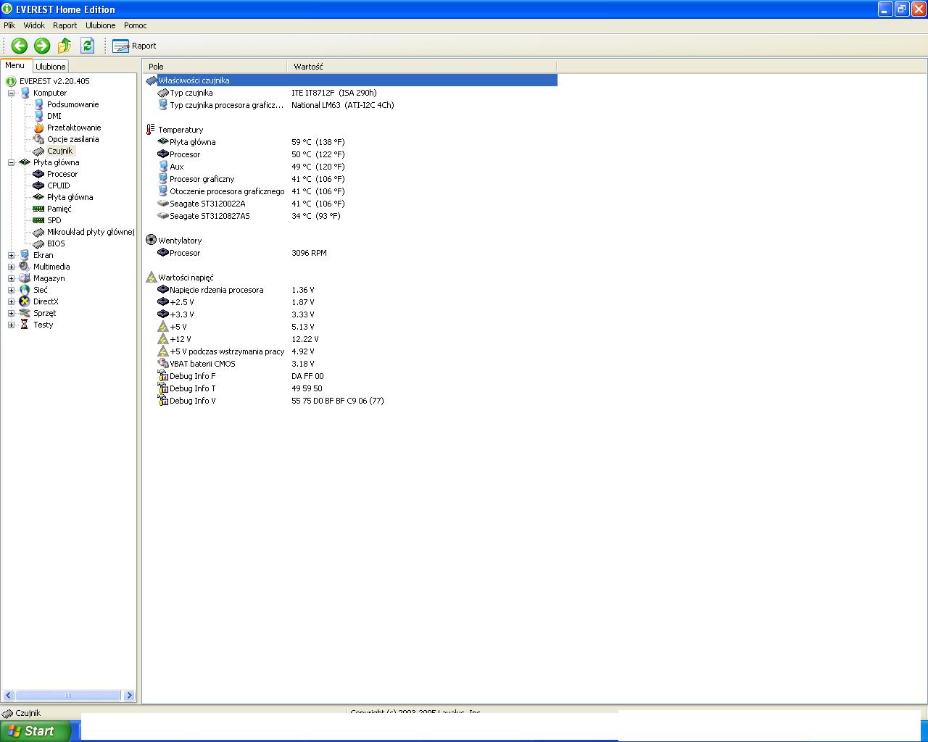
Task: Select the Seagate ST3120022A temperature row
Action: [x=351, y=204]
